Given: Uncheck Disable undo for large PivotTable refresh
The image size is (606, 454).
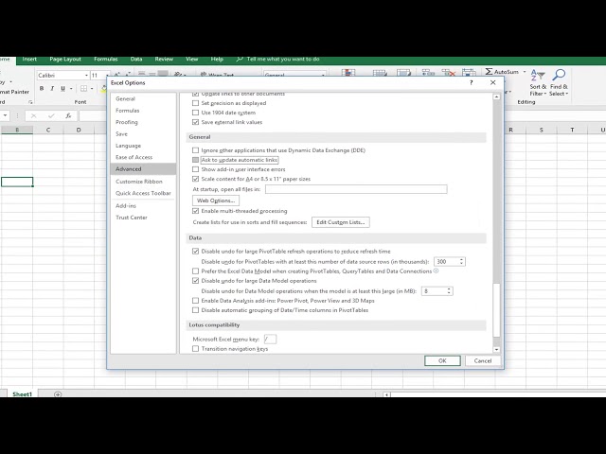Looking at the screenshot, I should (x=196, y=252).
